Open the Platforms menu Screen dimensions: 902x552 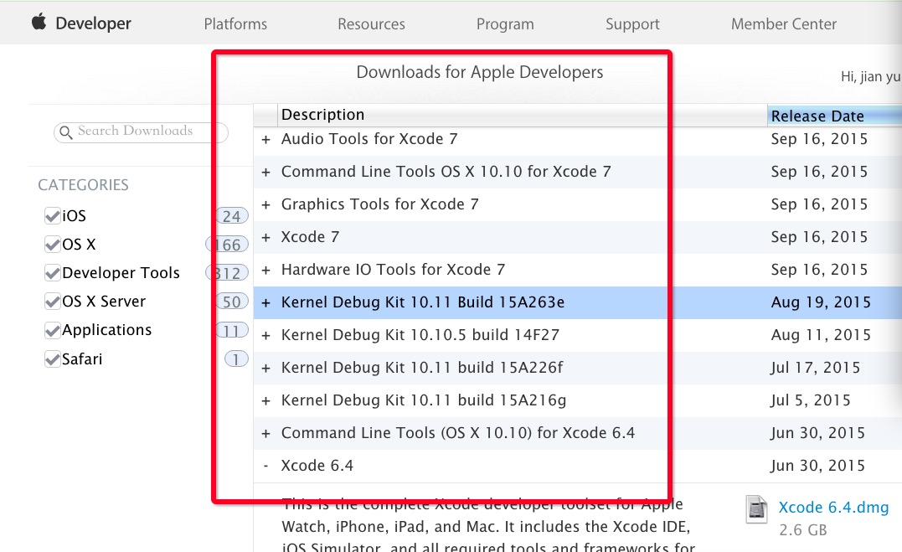(235, 24)
